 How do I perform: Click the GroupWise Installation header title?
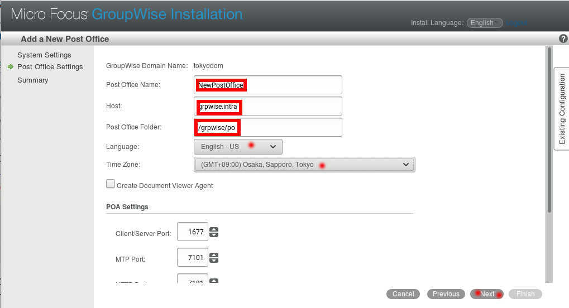point(167,14)
